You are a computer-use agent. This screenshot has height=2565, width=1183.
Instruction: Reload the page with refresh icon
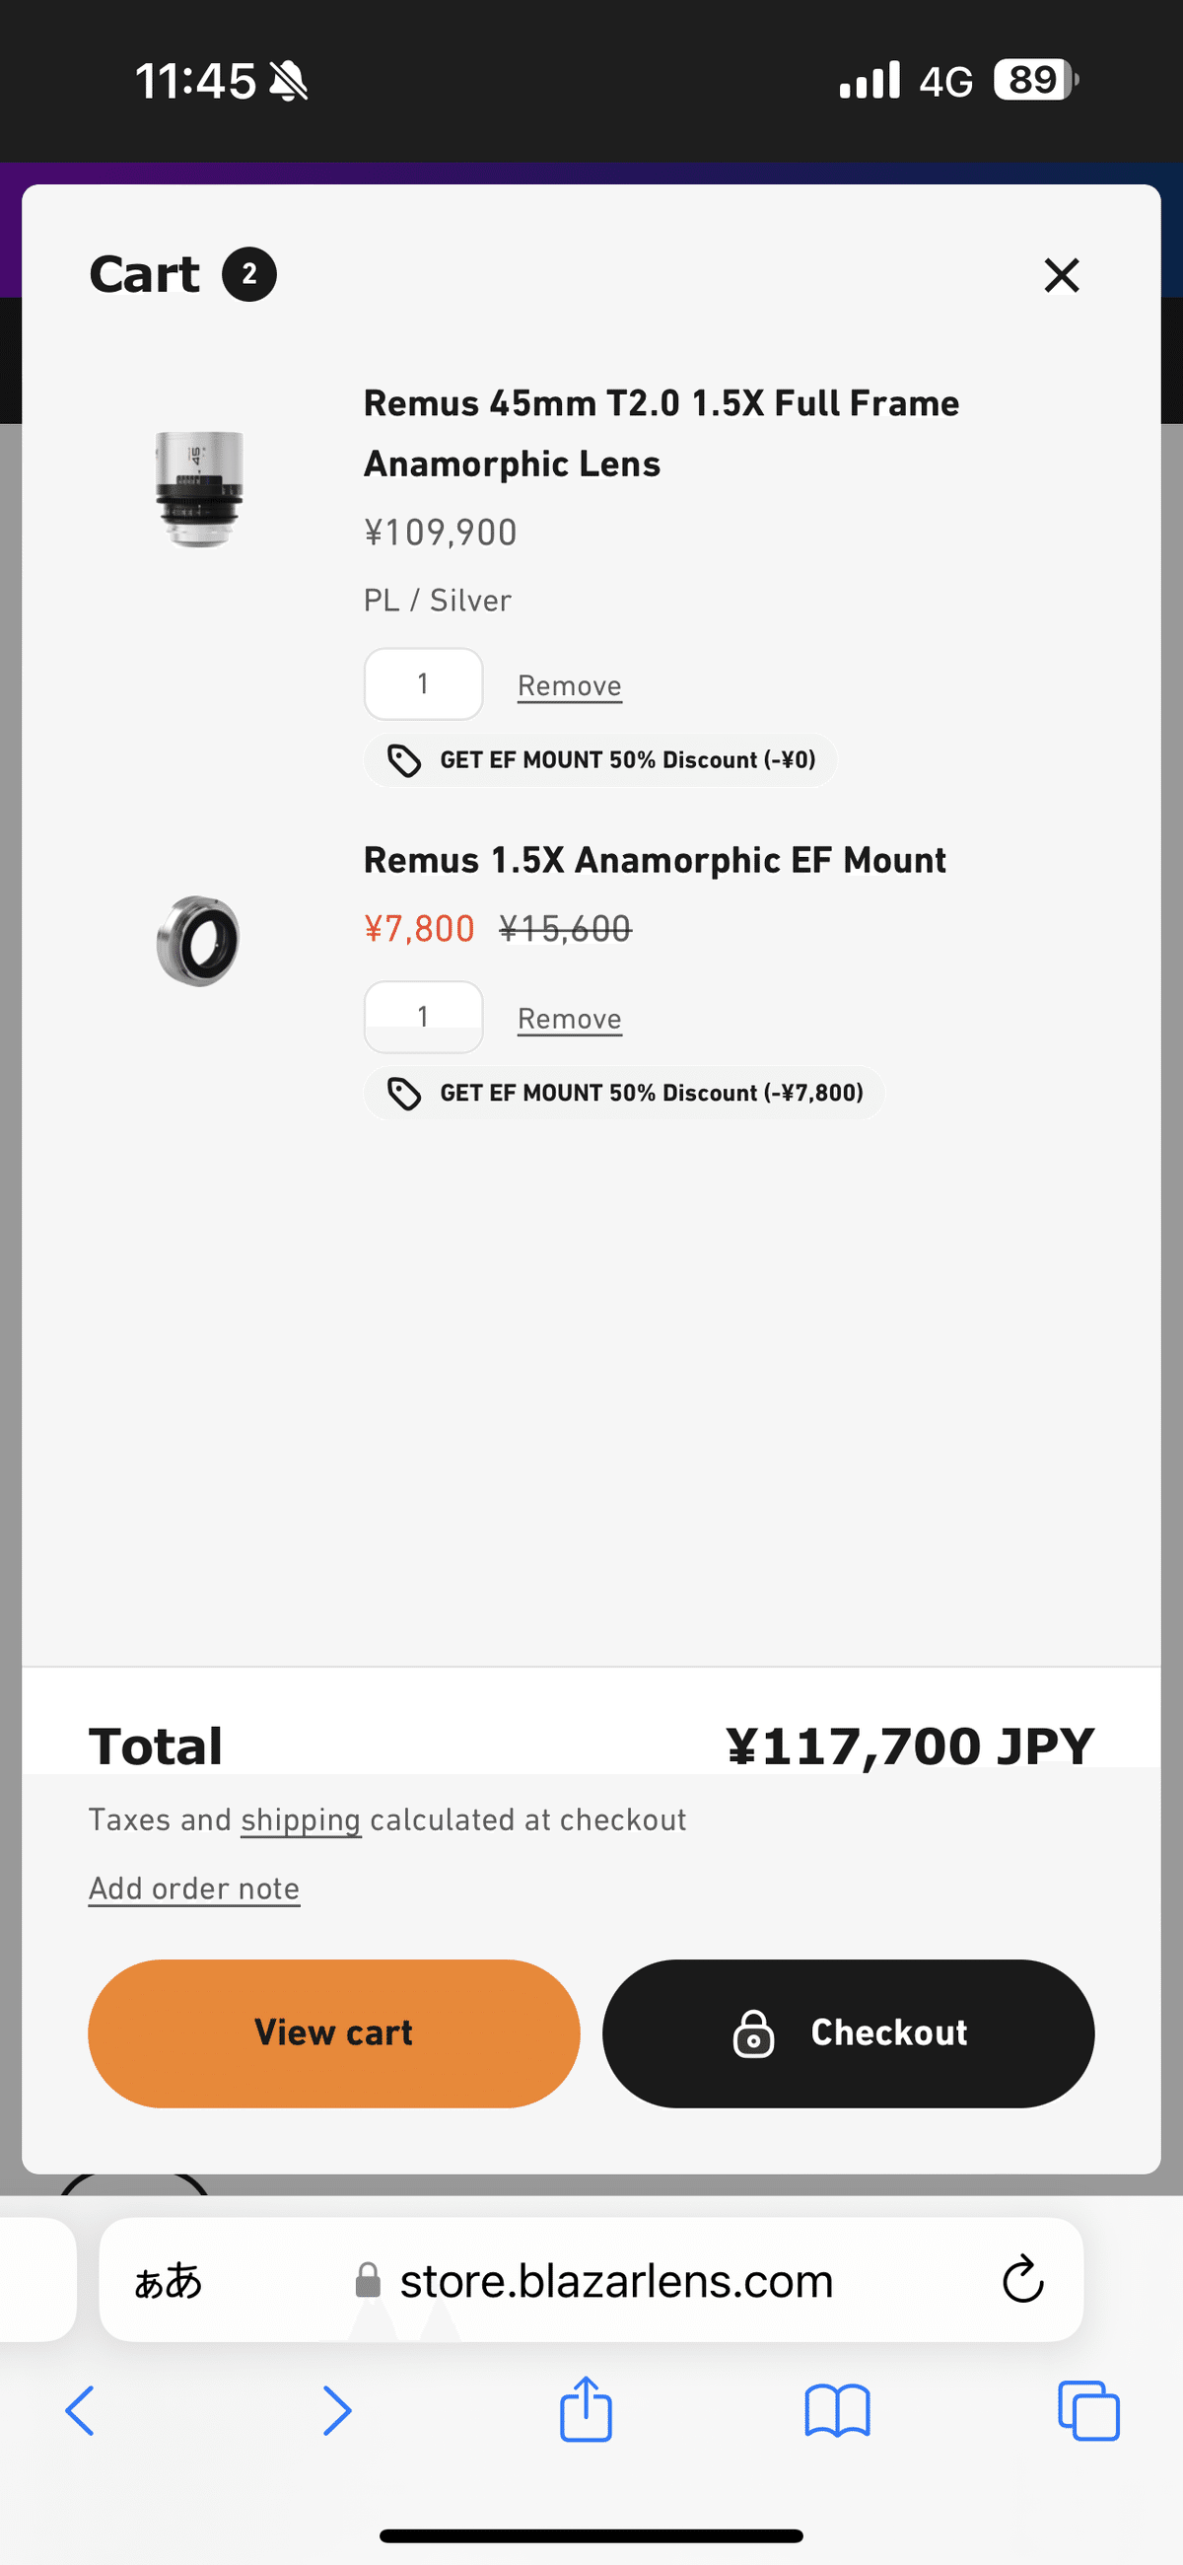1022,2279
